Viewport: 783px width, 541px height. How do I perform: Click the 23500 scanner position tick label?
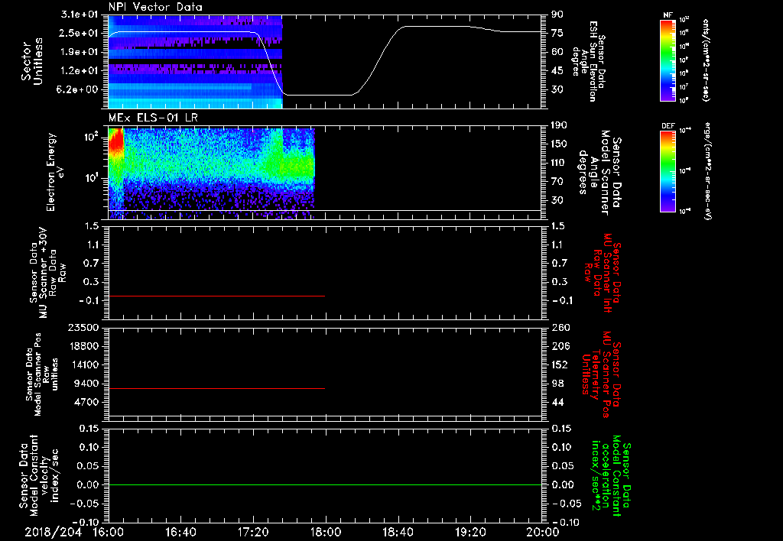(84, 327)
